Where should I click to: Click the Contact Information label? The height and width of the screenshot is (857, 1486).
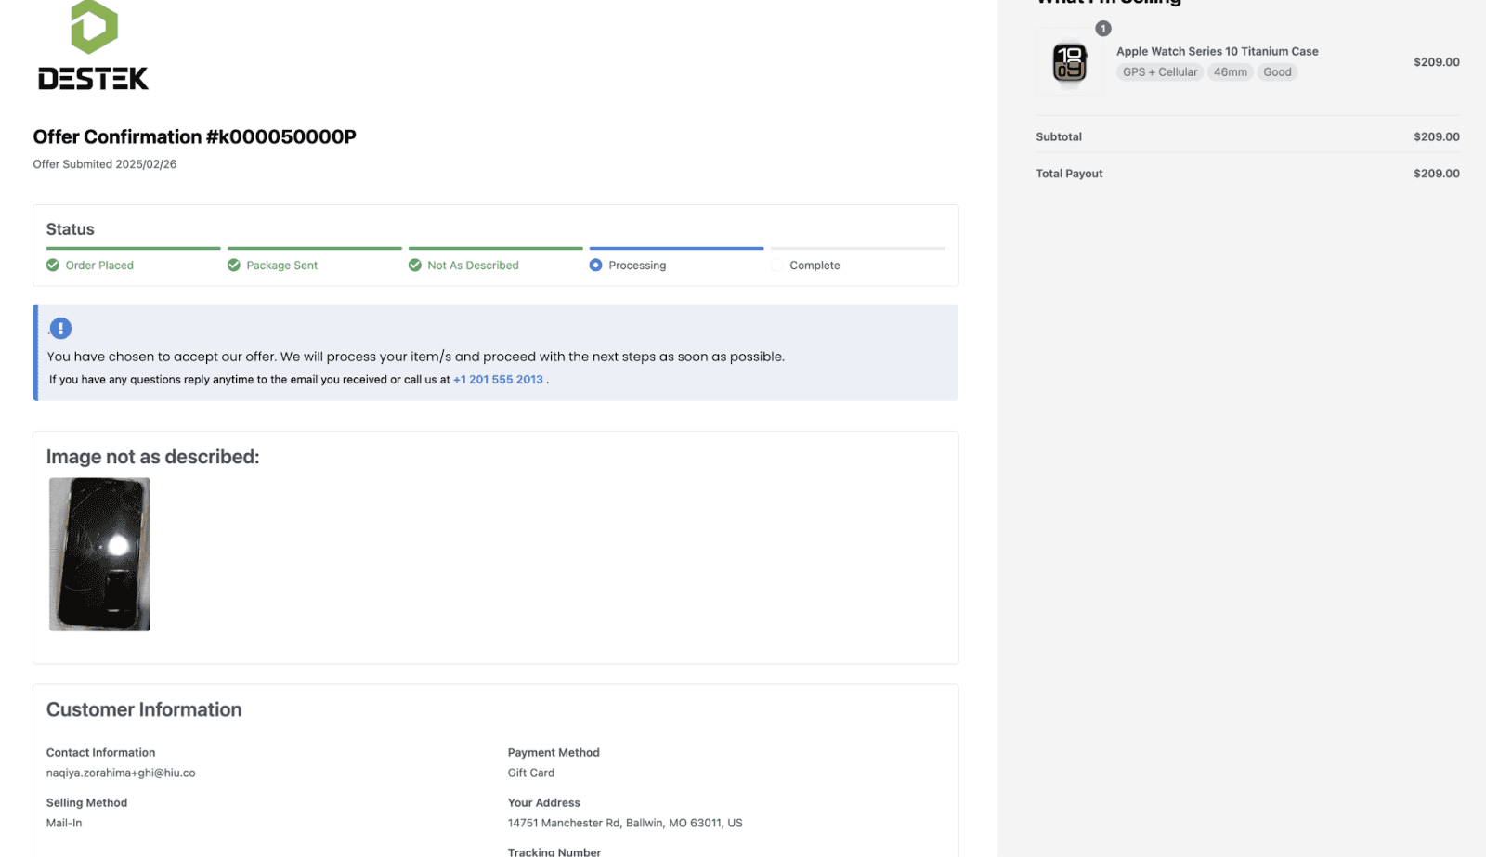(x=101, y=753)
